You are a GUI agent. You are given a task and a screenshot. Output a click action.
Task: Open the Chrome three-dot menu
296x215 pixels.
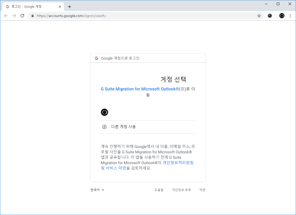coord(290,16)
